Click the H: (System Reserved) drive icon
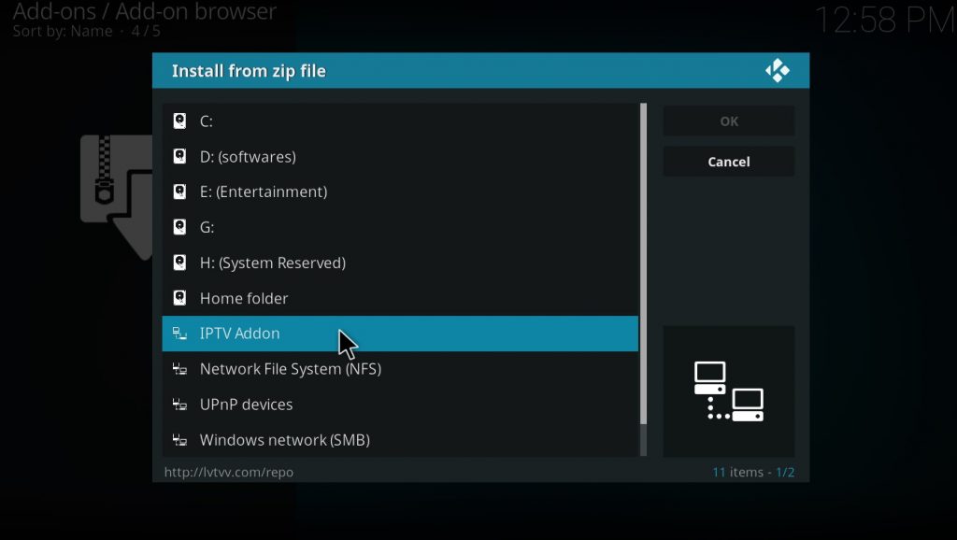Viewport: 957px width, 540px height. tap(179, 263)
